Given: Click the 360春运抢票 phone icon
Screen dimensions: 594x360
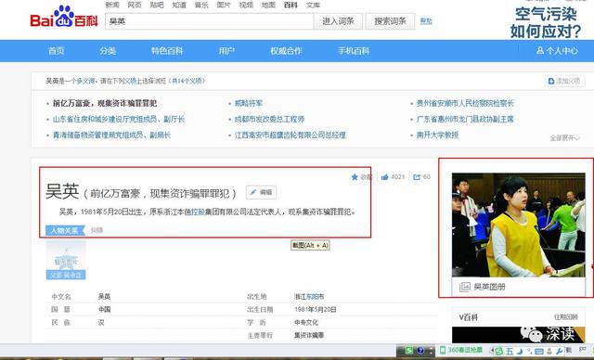Looking at the screenshot, I should coord(443,350).
